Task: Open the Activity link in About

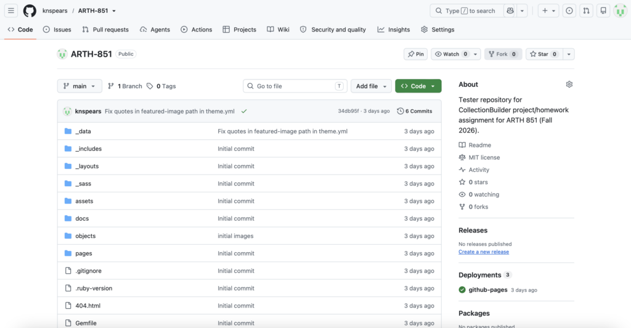Action: (x=474, y=170)
